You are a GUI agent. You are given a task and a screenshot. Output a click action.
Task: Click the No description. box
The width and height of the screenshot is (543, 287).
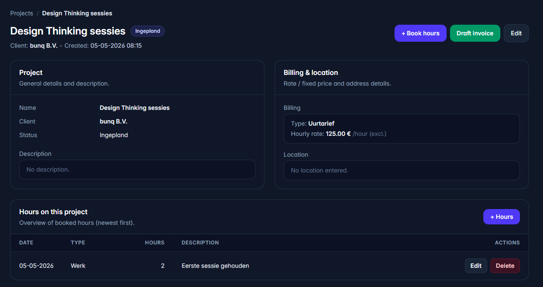click(x=137, y=169)
